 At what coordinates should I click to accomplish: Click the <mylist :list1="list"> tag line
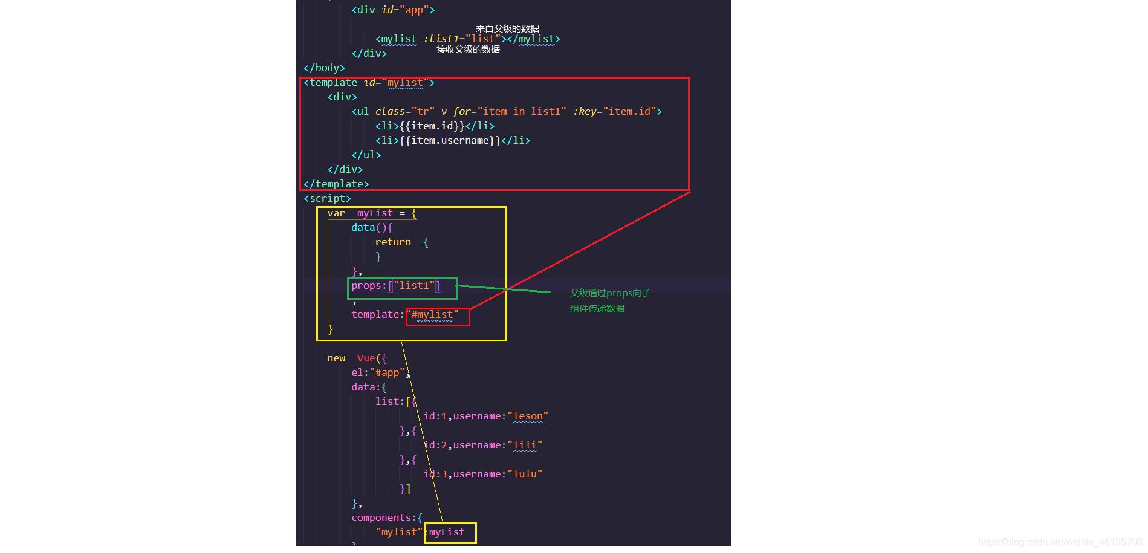[x=468, y=39]
